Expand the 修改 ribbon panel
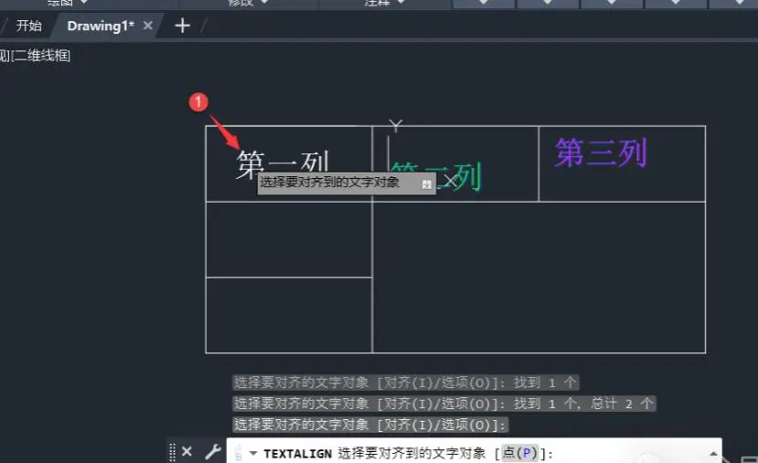758x463 pixels. 248,3
